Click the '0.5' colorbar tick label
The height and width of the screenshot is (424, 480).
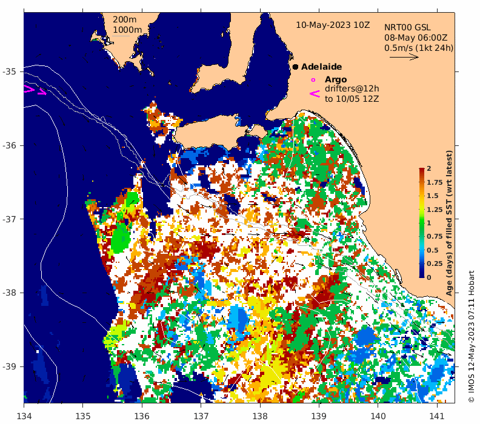click(432, 250)
